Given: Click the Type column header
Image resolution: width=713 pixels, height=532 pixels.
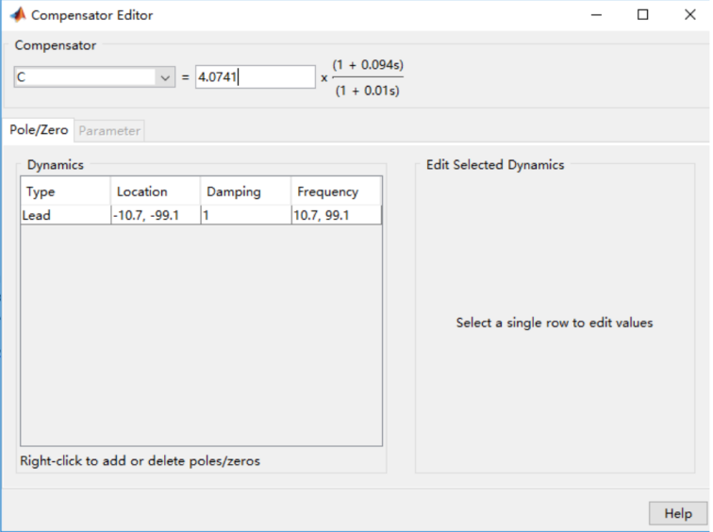Looking at the screenshot, I should pos(65,191).
